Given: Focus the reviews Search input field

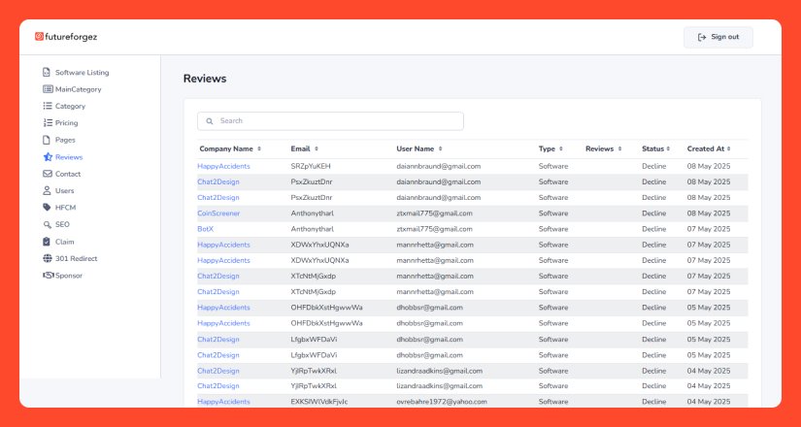Looking at the screenshot, I should 330,121.
